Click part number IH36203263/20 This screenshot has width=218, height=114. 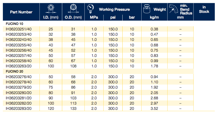pyautogui.click(x=18, y=66)
